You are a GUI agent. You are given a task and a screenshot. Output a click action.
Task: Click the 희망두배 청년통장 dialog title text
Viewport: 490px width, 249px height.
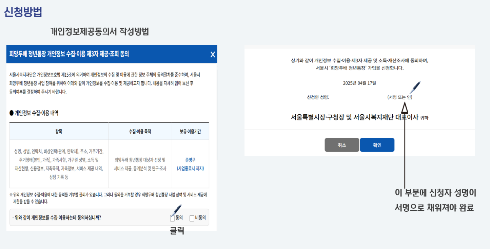[x=69, y=54]
